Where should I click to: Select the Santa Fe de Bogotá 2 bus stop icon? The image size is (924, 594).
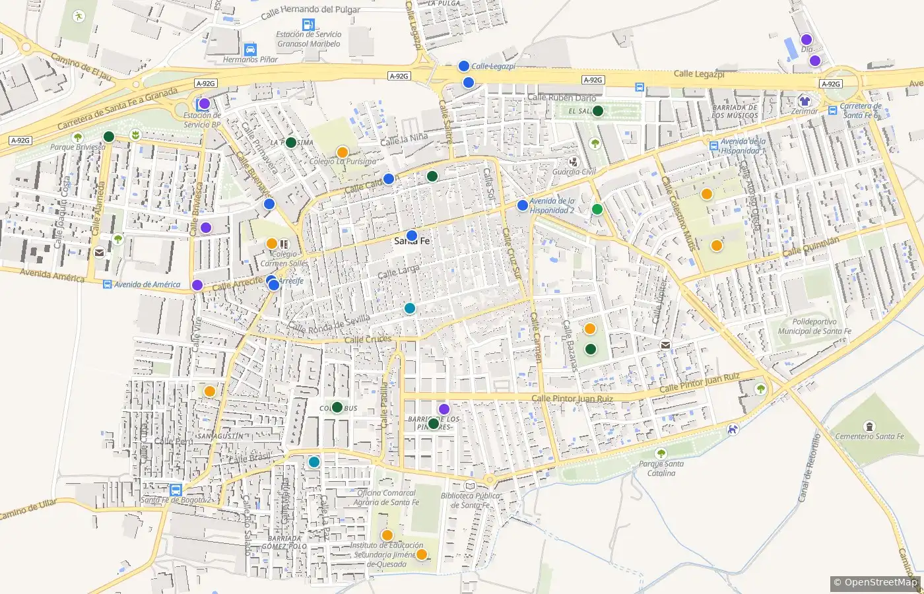176,490
